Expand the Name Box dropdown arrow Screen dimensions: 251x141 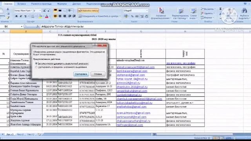[x=22, y=27]
